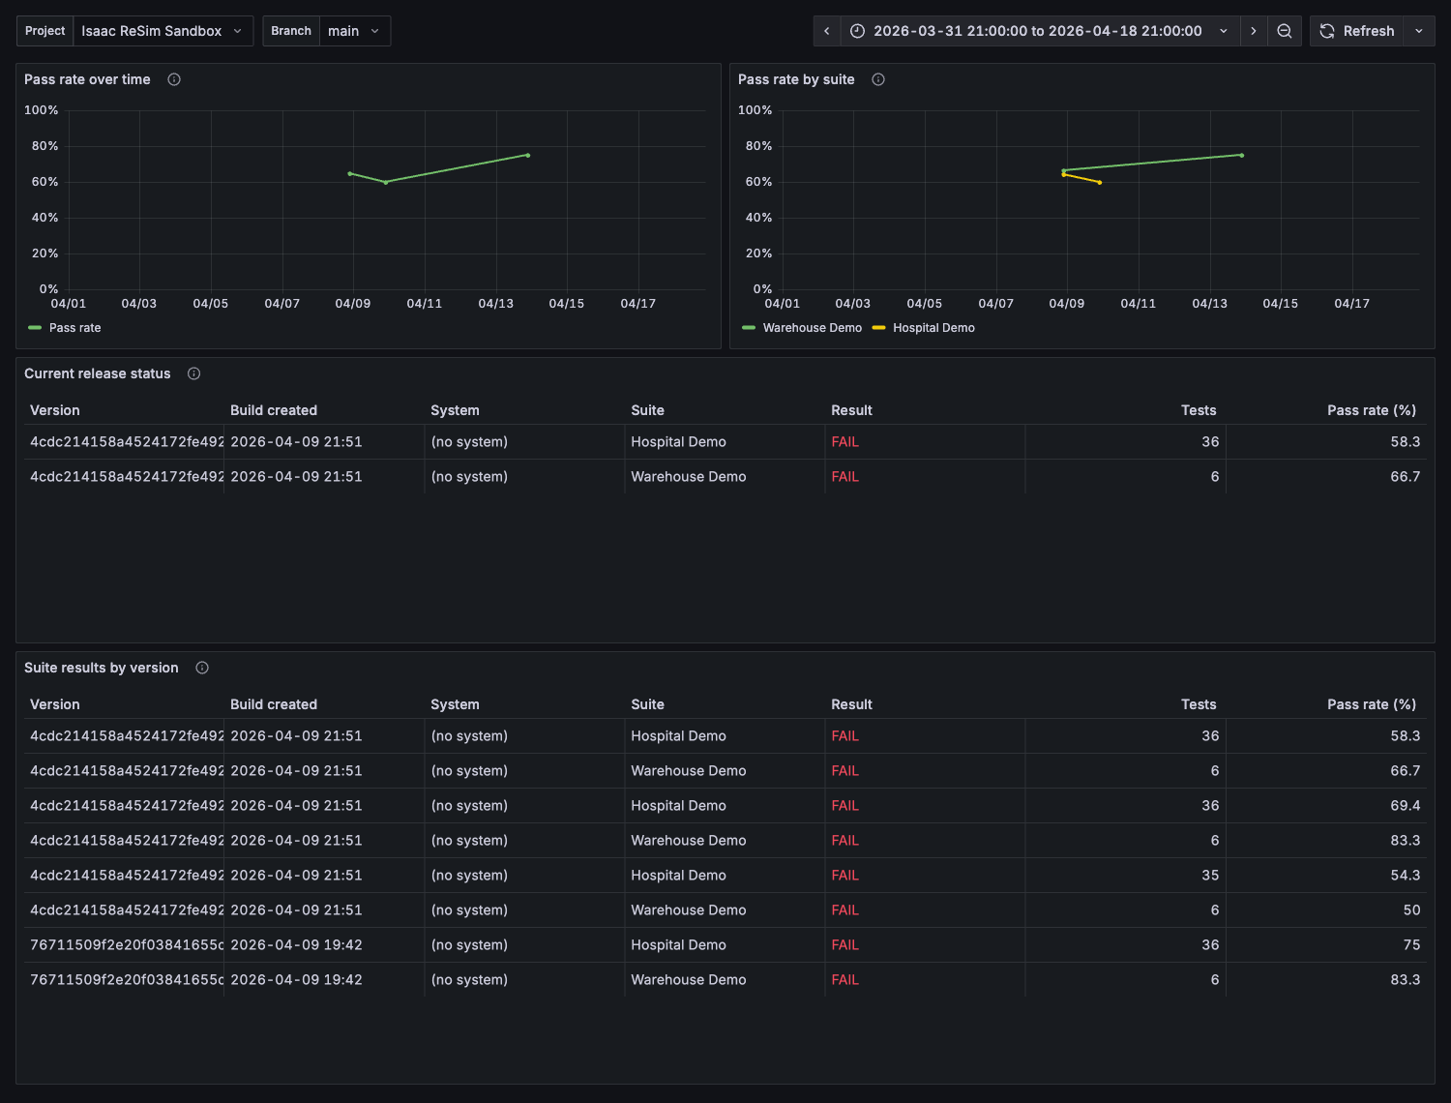Screen dimensions: 1451x1103
Task: Open the Project dropdown showing Isaac ReSim Sandbox
Action: tap(163, 31)
